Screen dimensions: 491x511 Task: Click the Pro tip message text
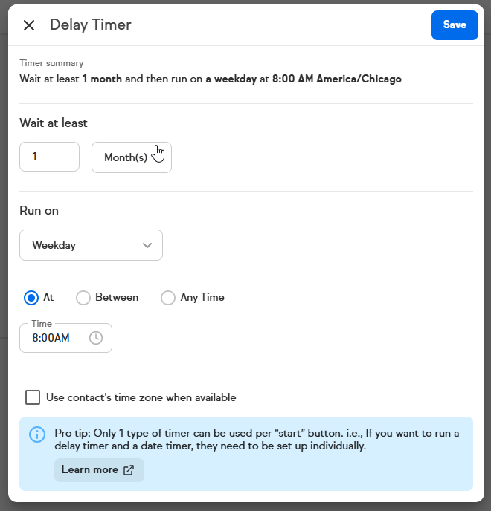pos(257,440)
